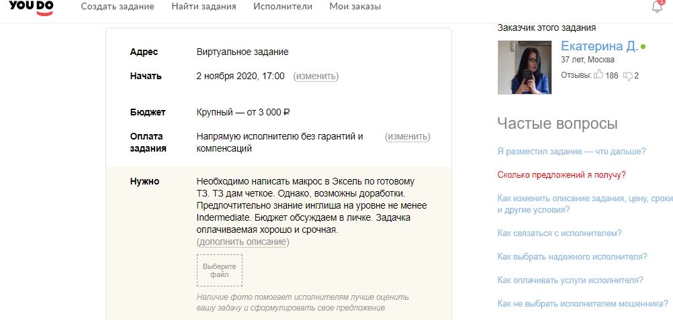Open FAQ Как связаться с исполнителем?
The image size is (673, 320).
coord(559,233)
